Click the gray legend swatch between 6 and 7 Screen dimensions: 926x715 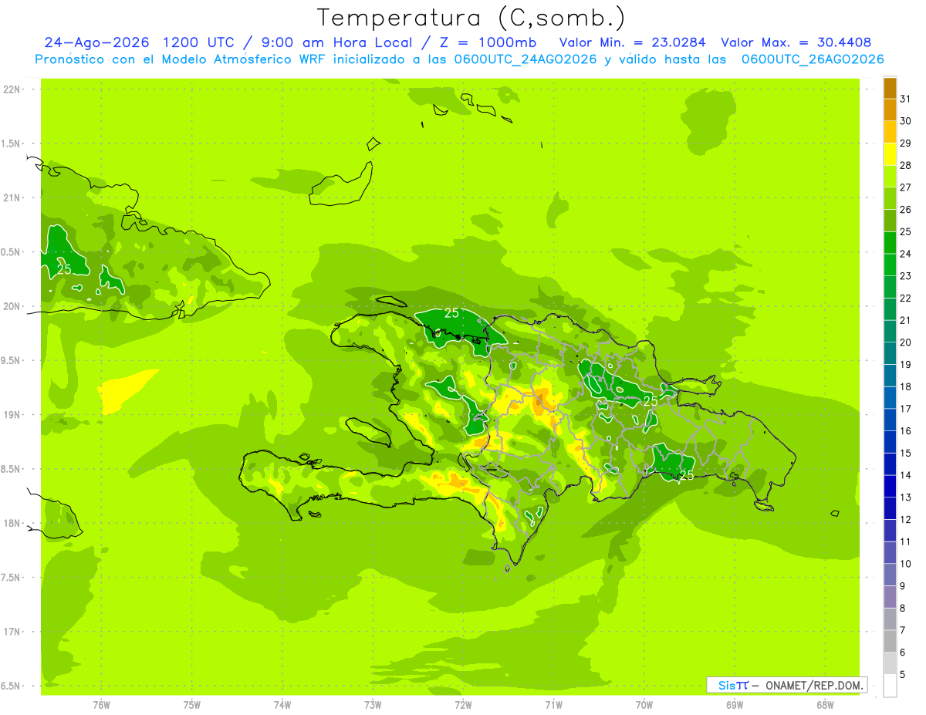point(890,642)
